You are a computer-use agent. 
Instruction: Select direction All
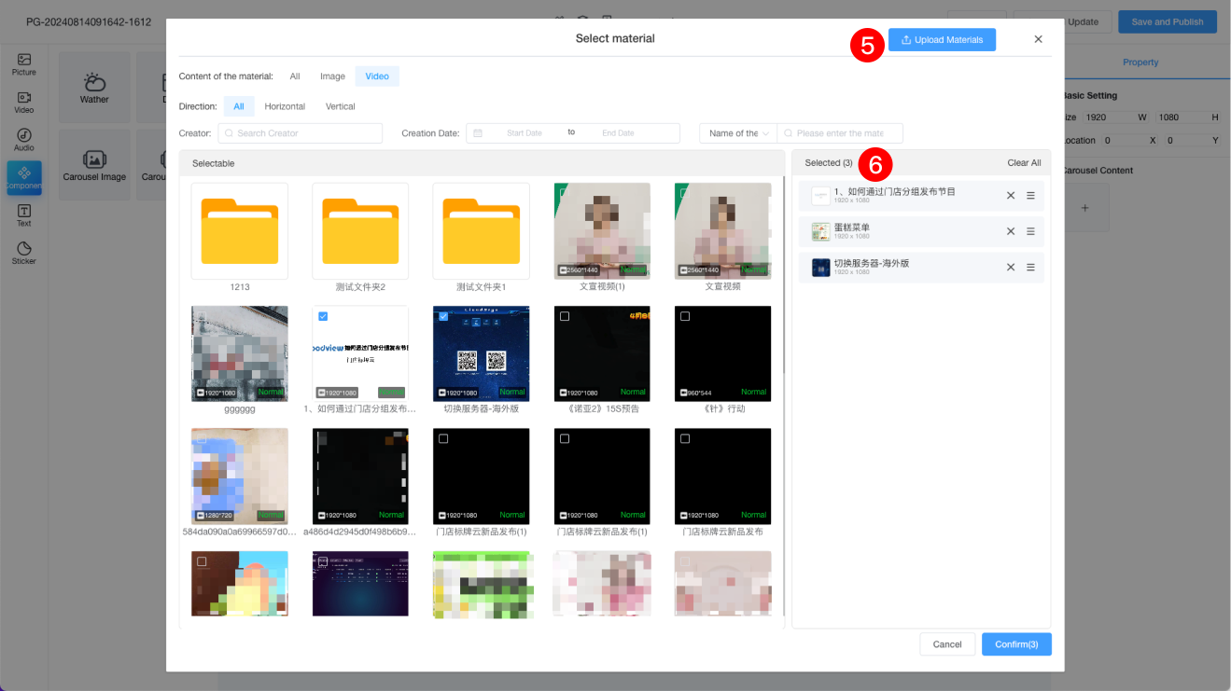coord(239,106)
